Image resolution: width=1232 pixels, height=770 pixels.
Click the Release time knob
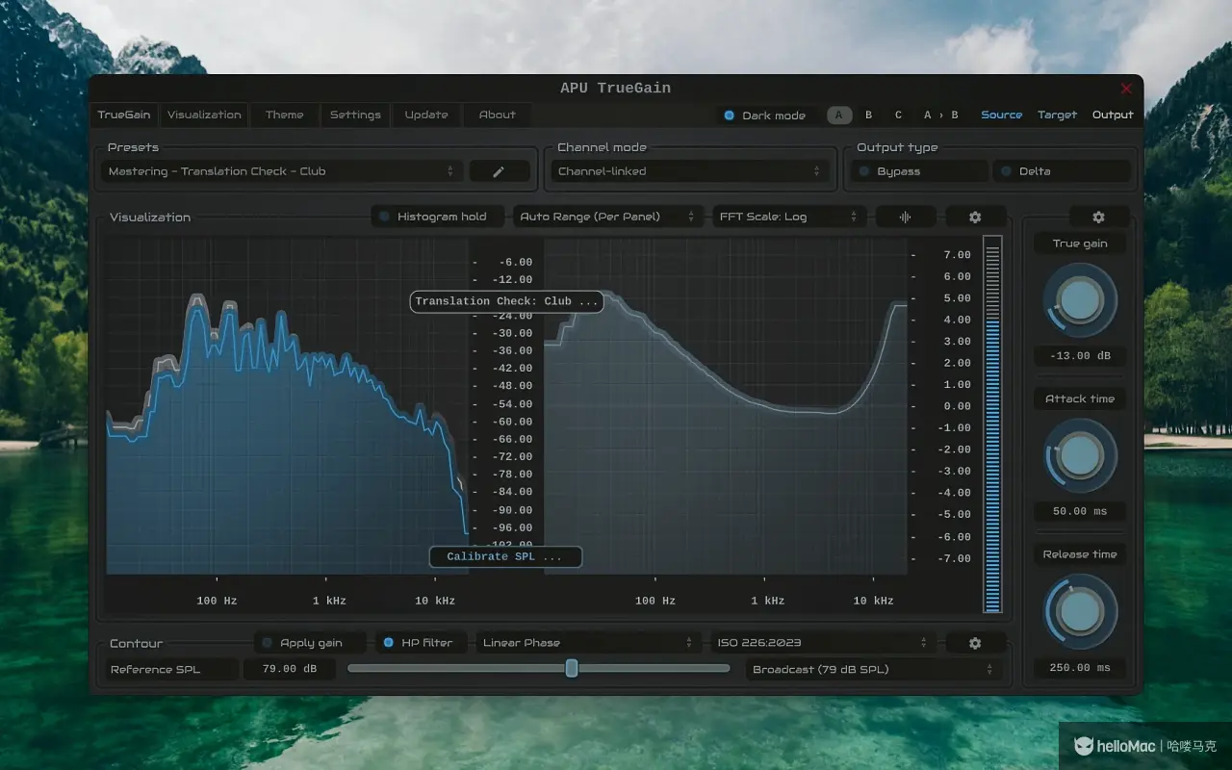tap(1080, 612)
